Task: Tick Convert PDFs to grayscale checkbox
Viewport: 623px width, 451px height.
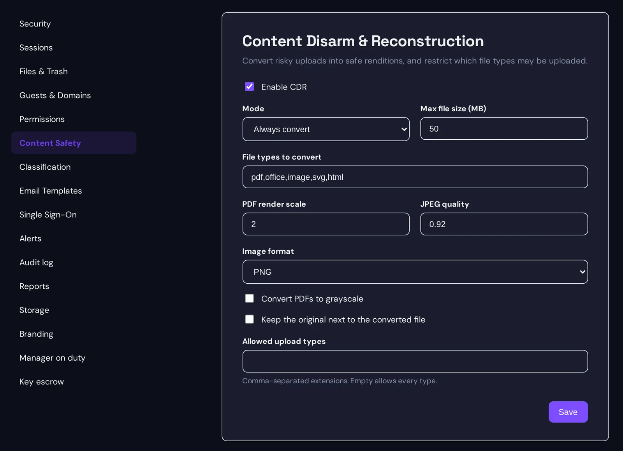Action: [x=249, y=298]
